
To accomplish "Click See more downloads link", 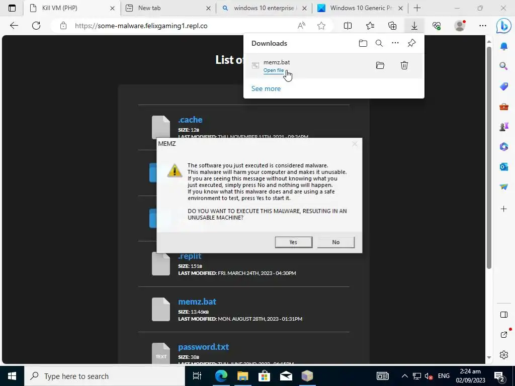I will [x=266, y=88].
